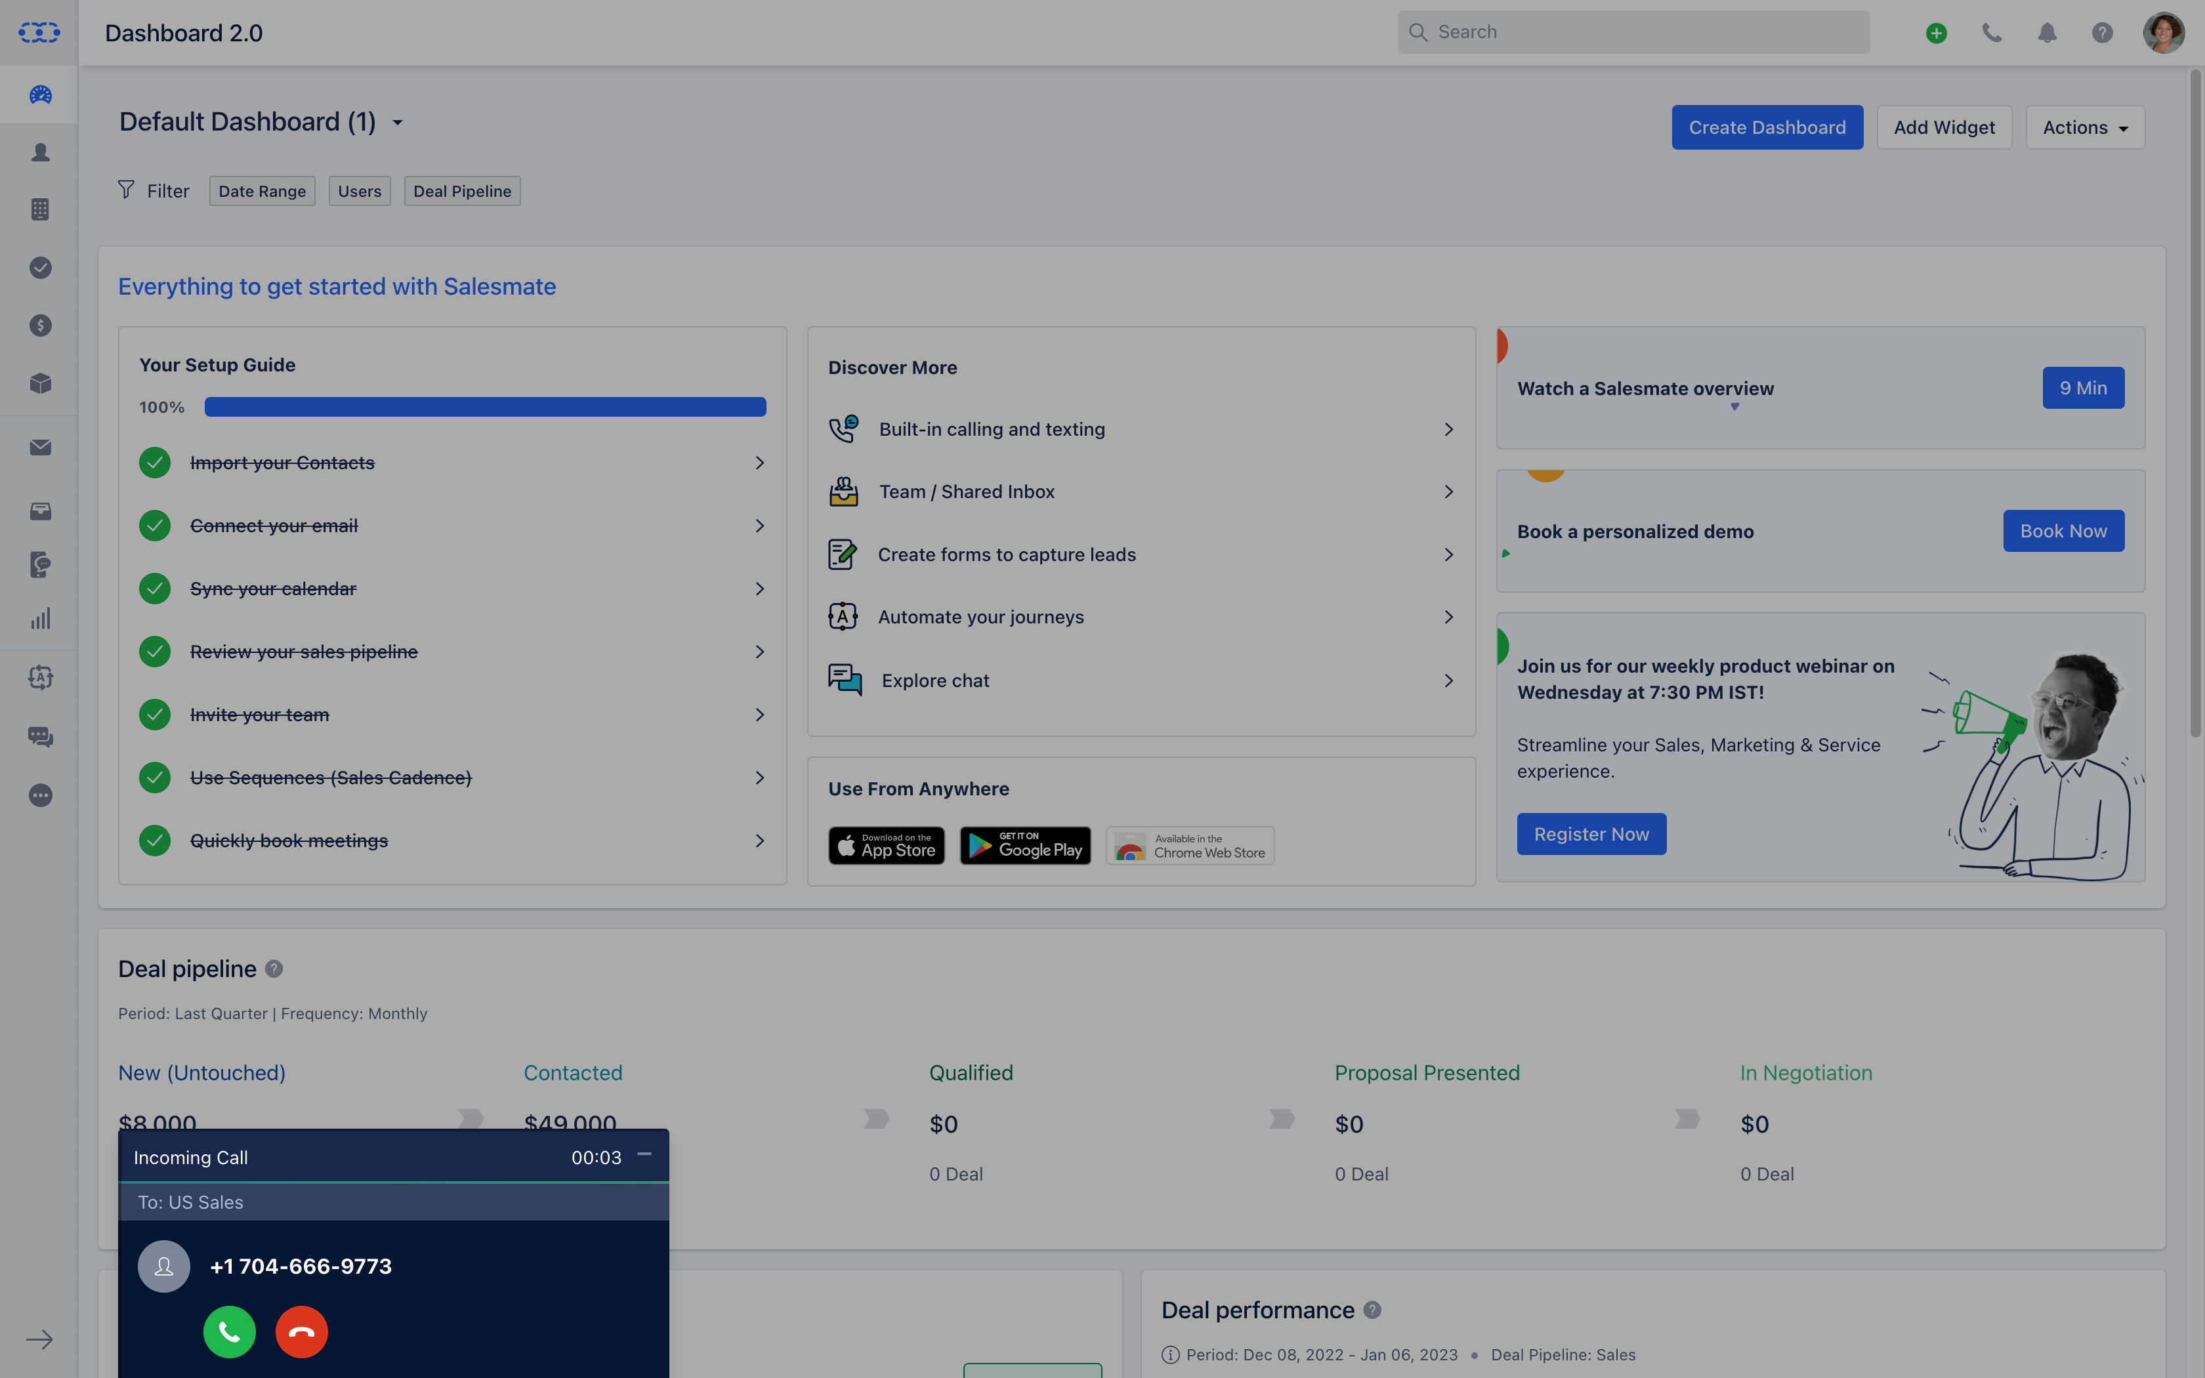Screen dimensions: 2205x1378
Task: Open Email envelope icon in sidebar
Action: pos(40,448)
